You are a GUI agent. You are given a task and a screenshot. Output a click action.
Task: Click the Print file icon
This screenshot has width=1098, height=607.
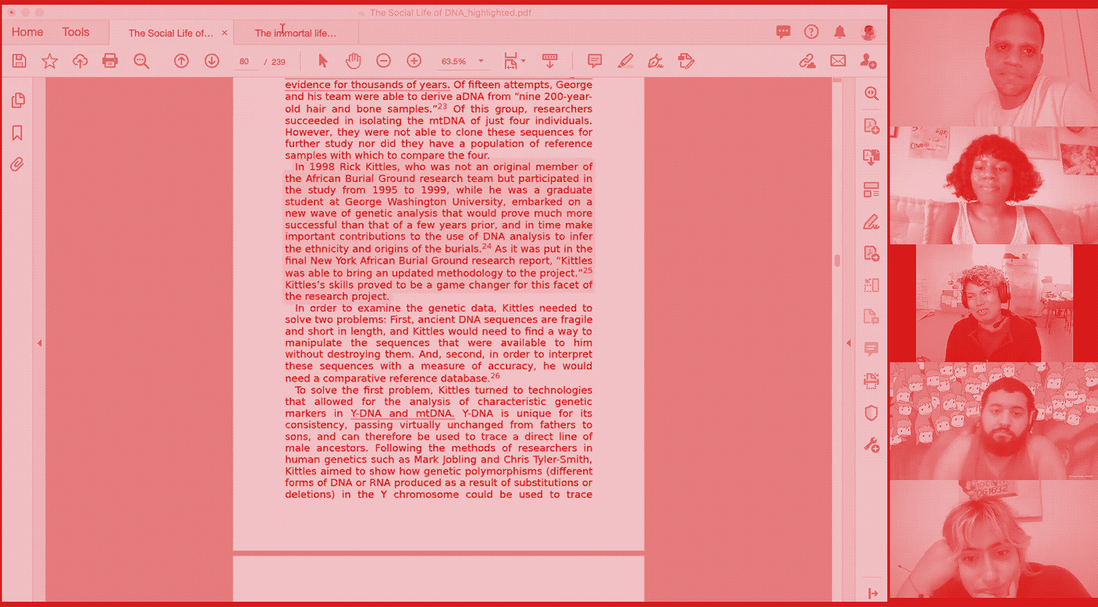[110, 61]
